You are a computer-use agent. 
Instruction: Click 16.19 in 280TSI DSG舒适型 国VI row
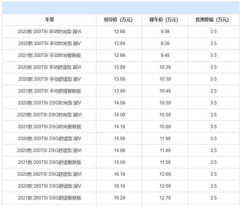click(120, 174)
